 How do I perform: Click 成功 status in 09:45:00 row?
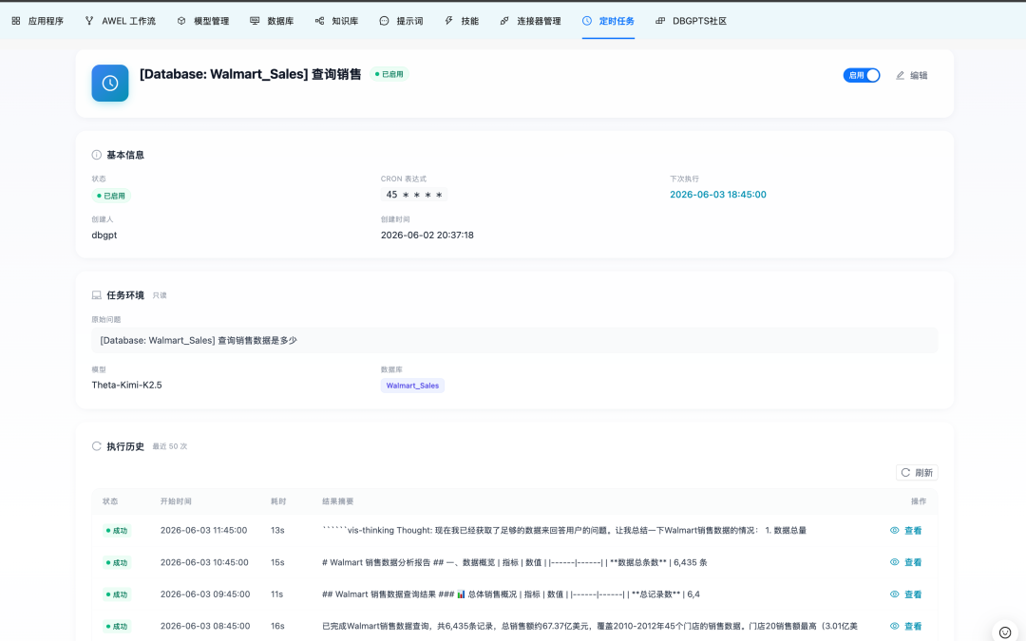coord(117,594)
